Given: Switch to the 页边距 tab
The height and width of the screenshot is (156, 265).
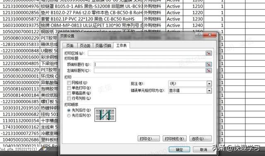Looking at the screenshot, I should [x=85, y=46].
